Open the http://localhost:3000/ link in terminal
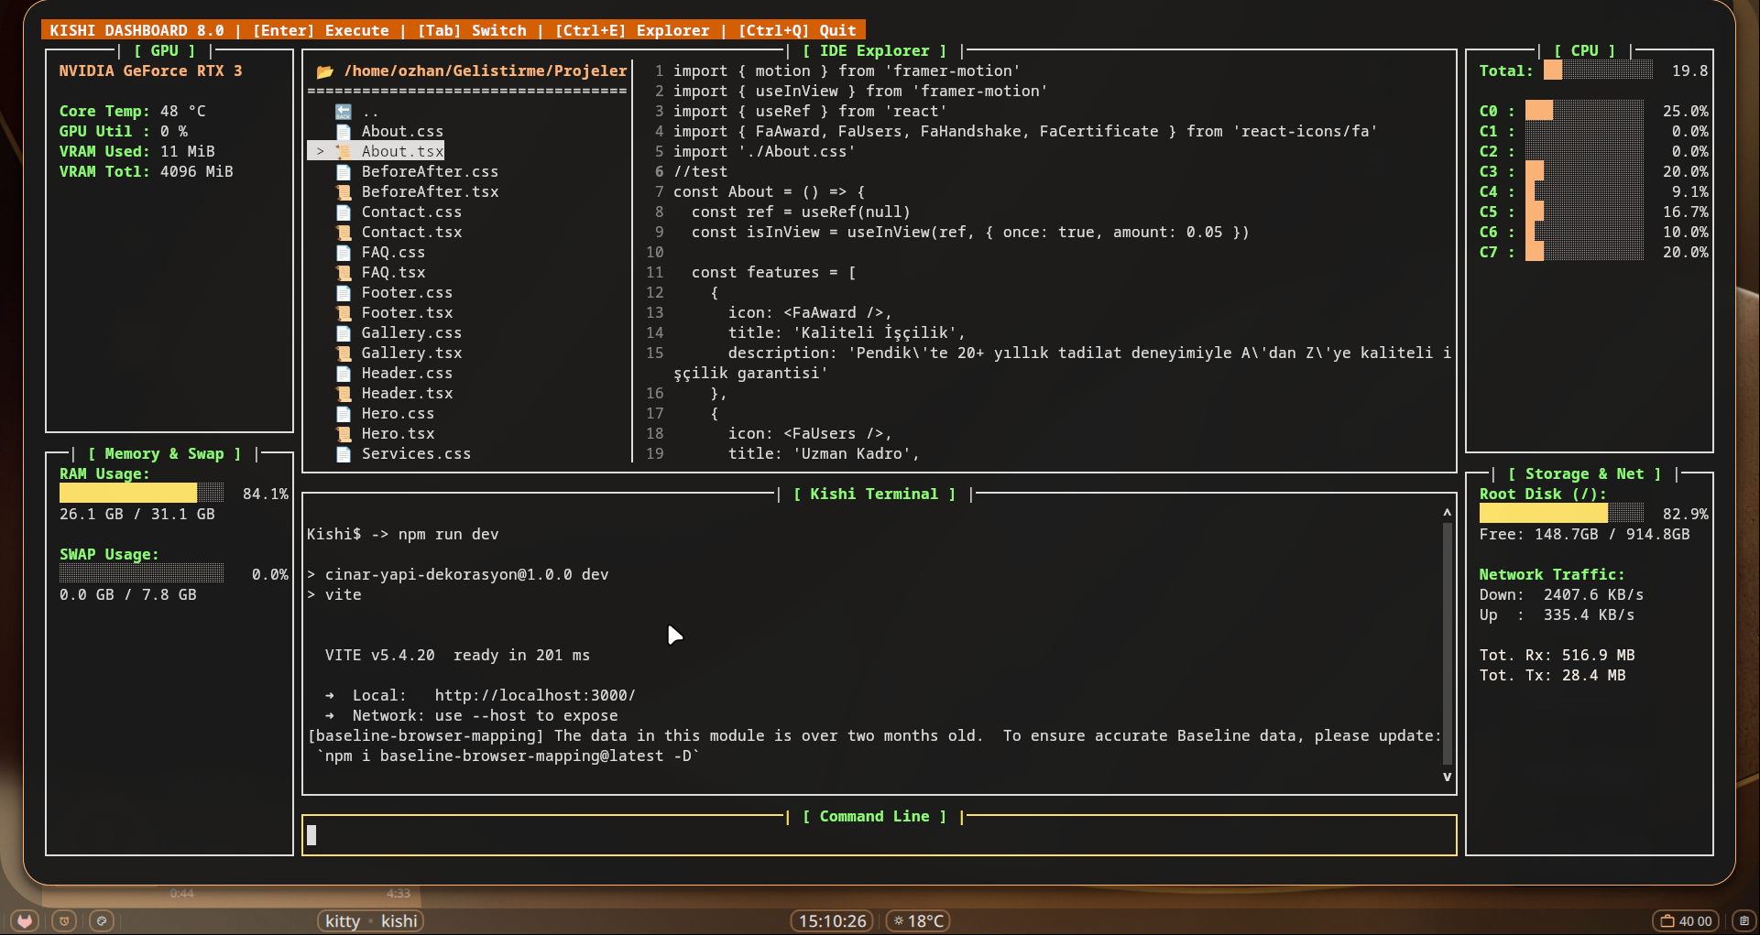The height and width of the screenshot is (935, 1760). tap(535, 696)
